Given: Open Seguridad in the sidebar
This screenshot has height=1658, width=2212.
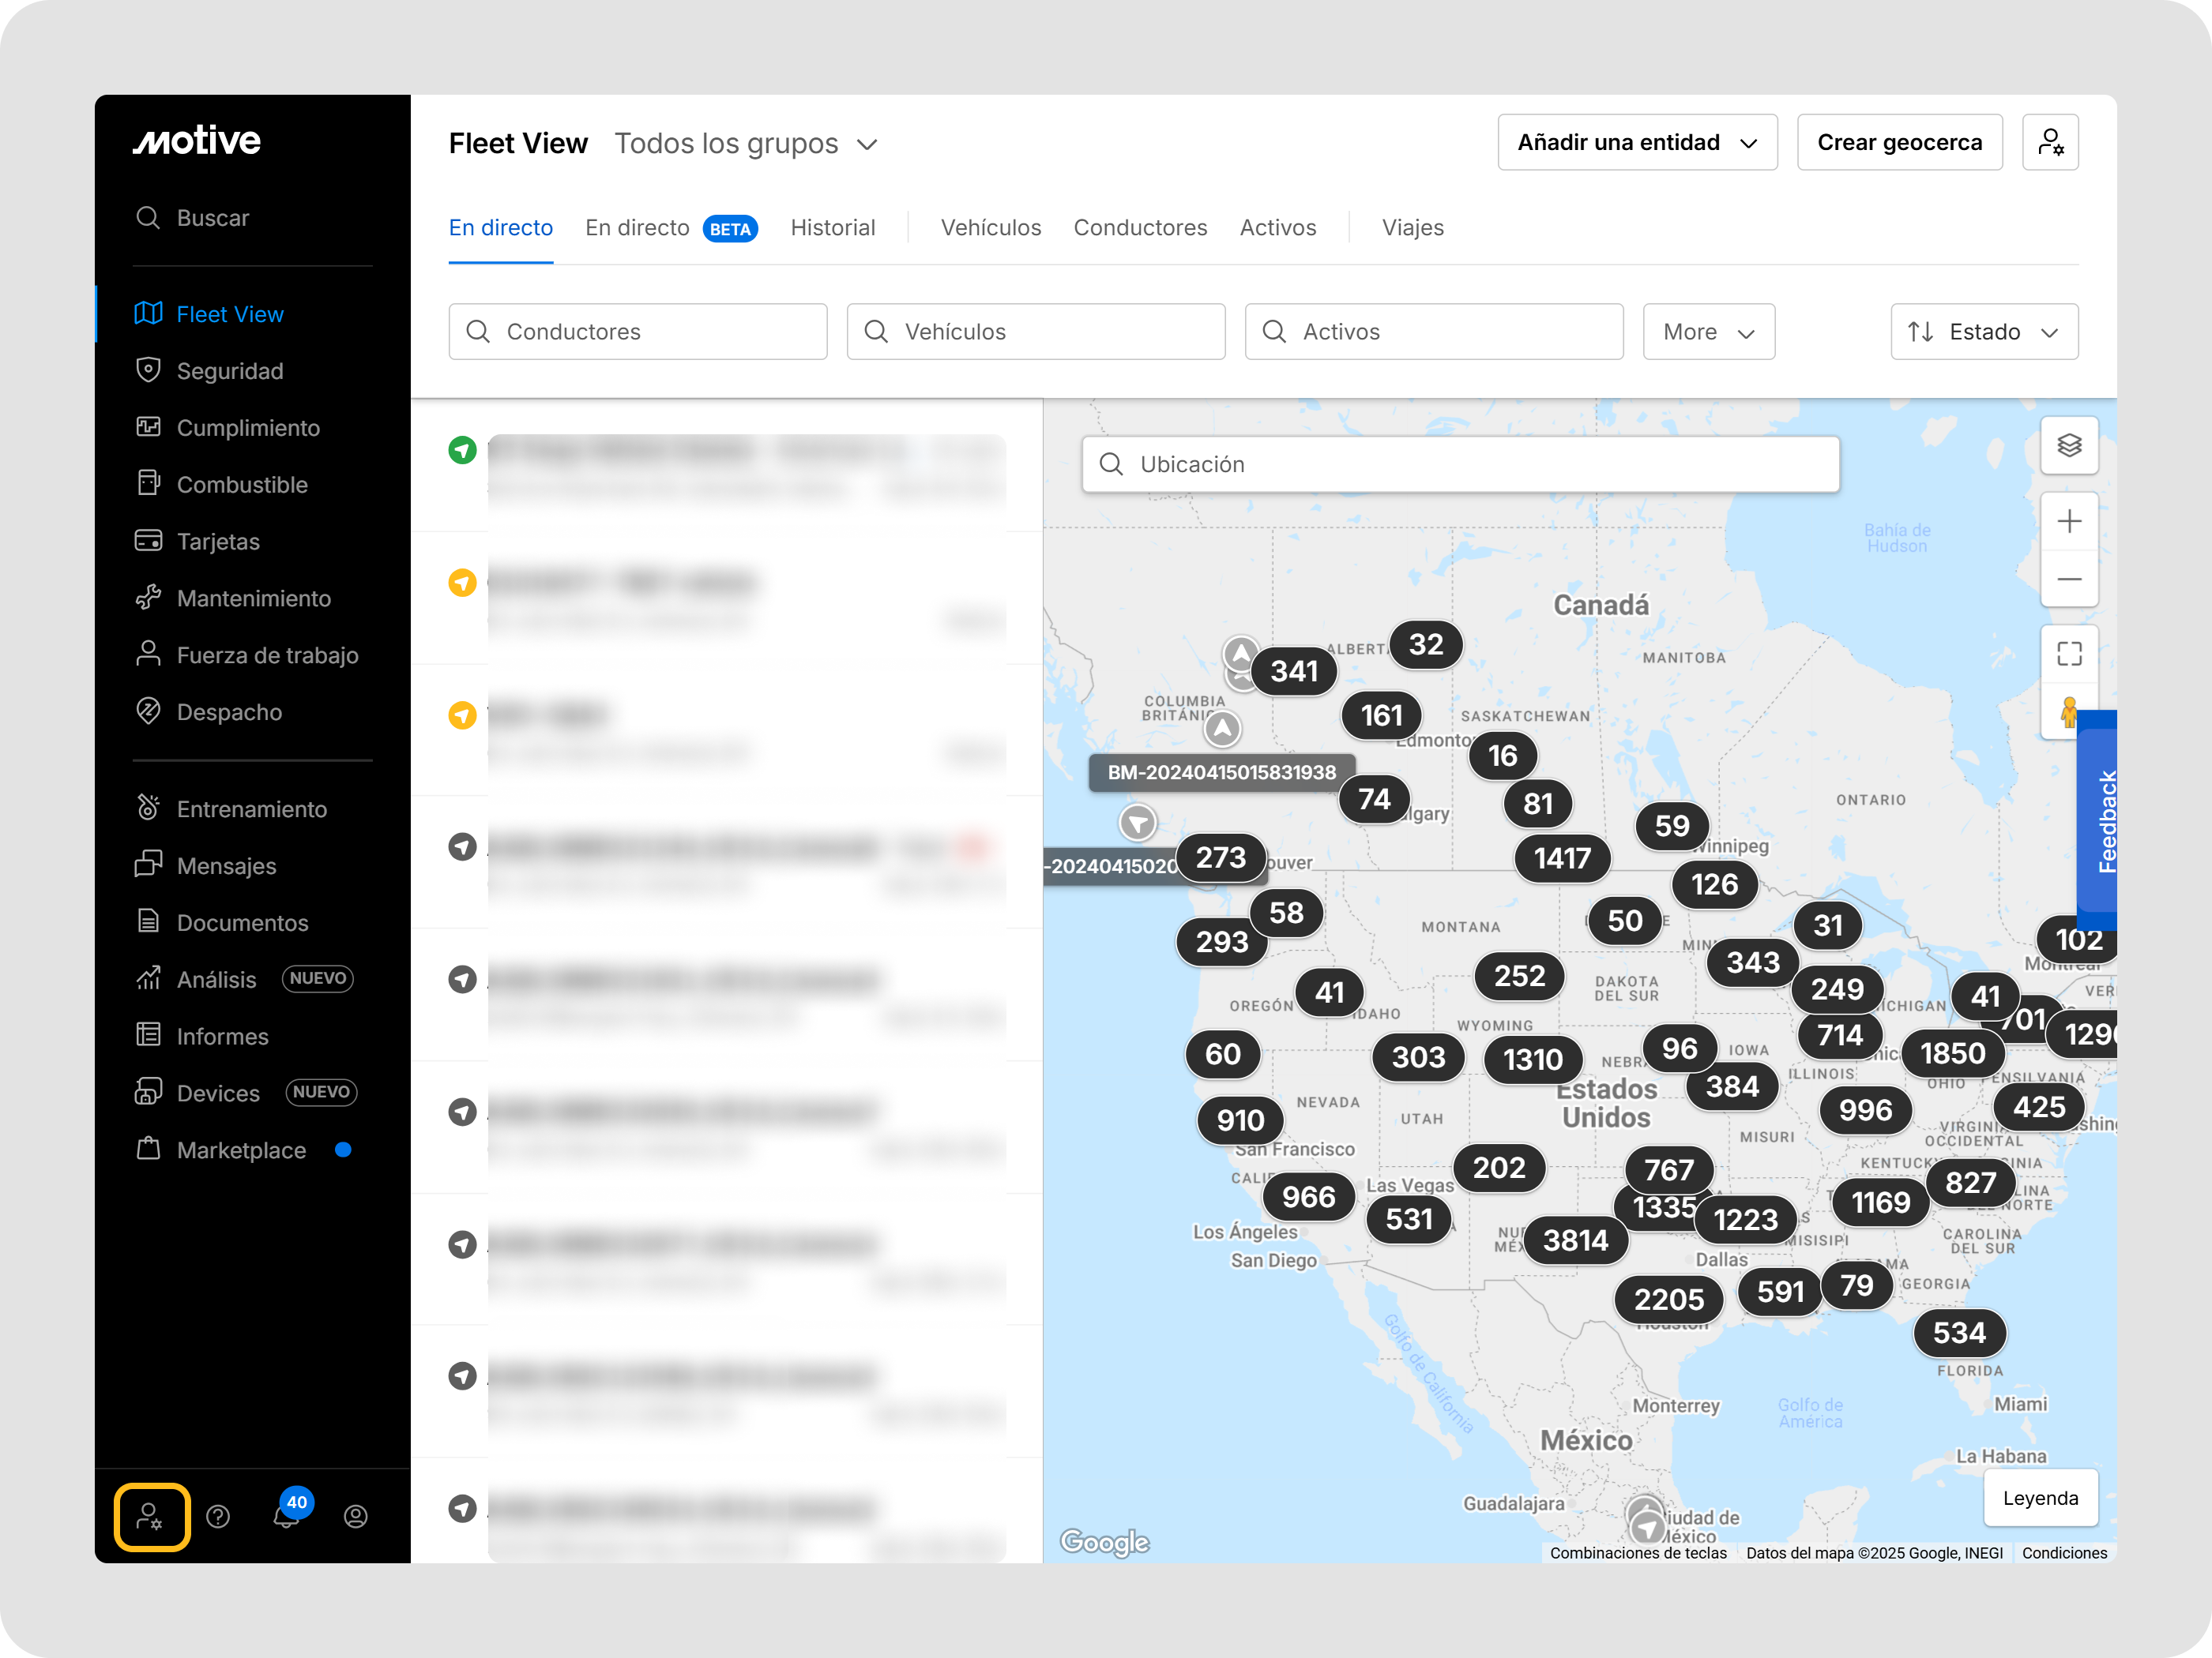Looking at the screenshot, I should 230,371.
